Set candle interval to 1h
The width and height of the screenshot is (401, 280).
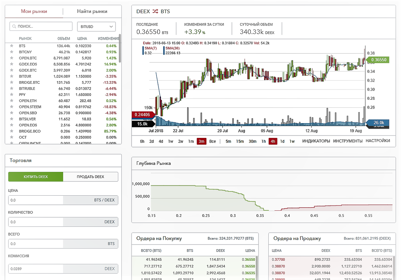pos(264,141)
